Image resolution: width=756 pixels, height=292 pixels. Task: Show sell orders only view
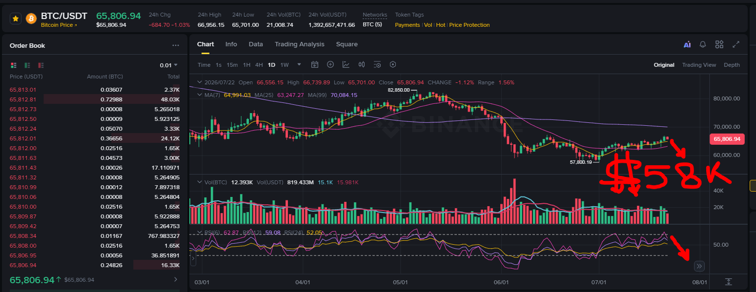[41, 65]
